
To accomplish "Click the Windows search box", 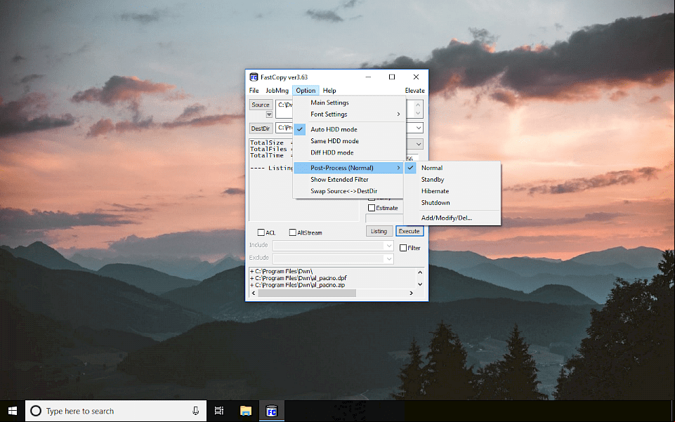I will pos(116,411).
